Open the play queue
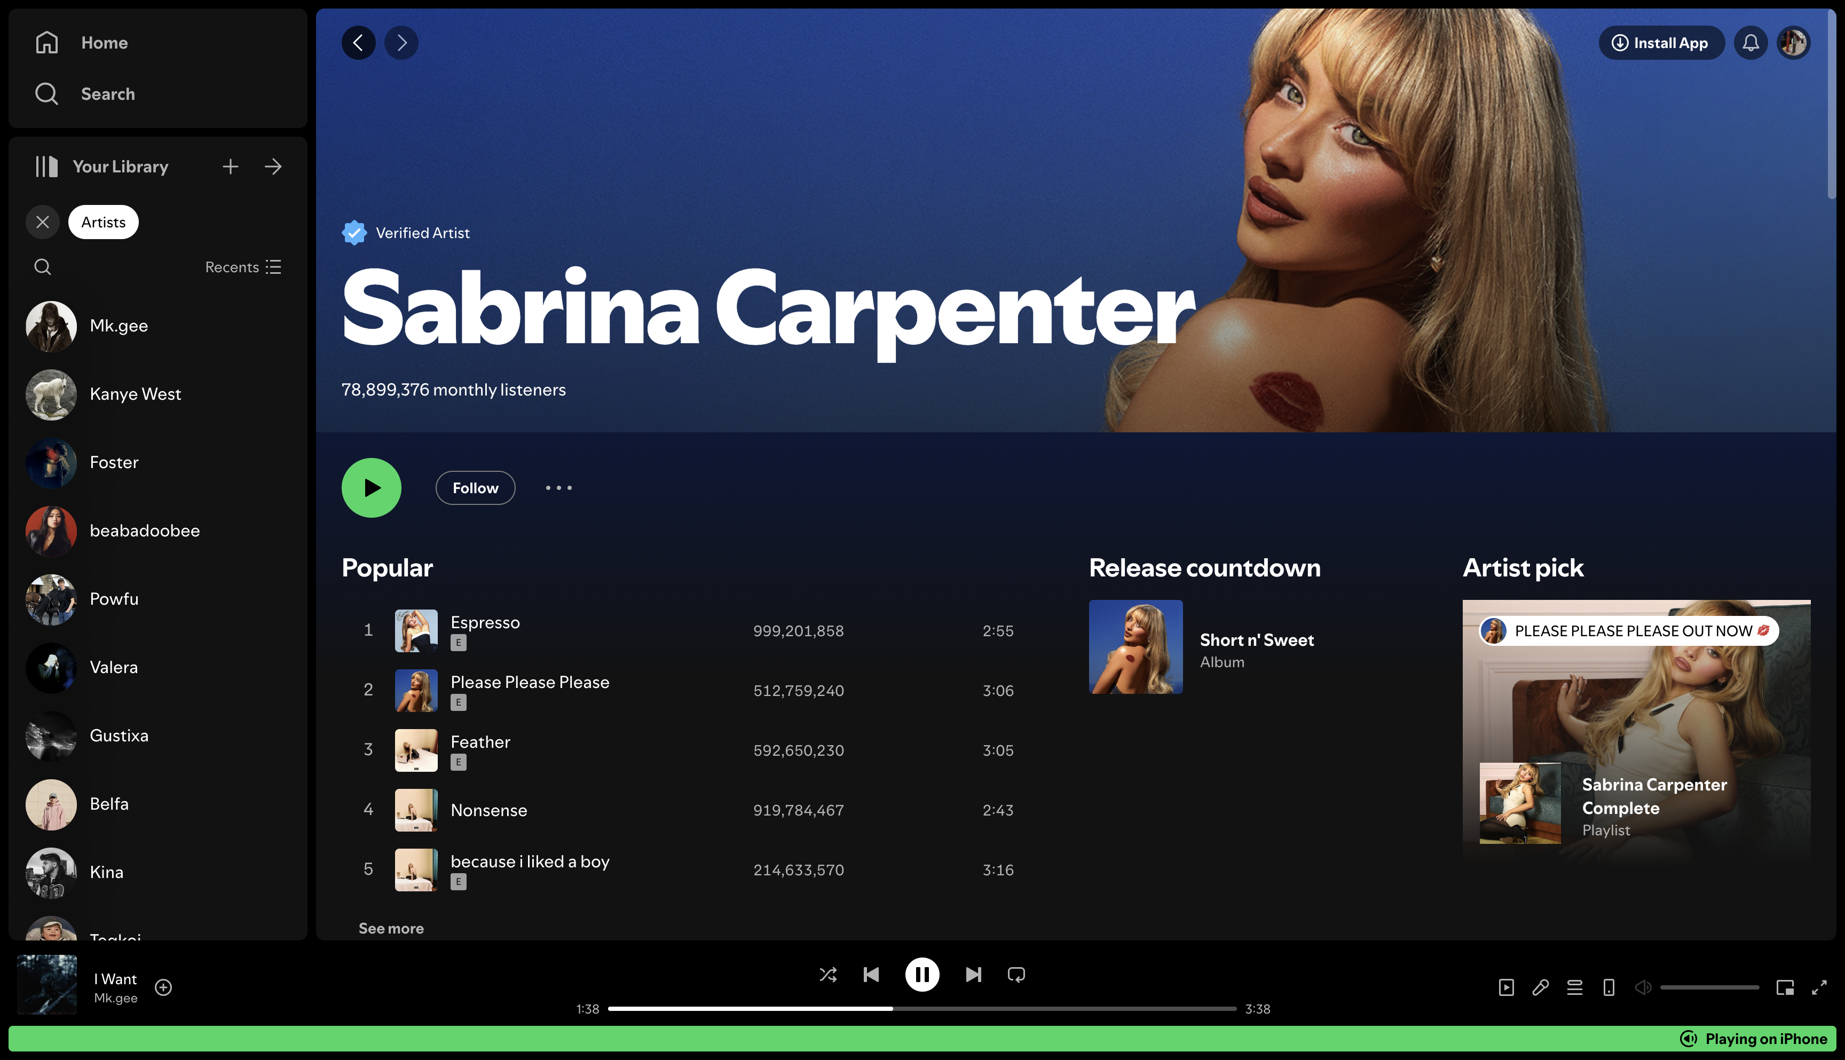The height and width of the screenshot is (1060, 1845). point(1575,987)
